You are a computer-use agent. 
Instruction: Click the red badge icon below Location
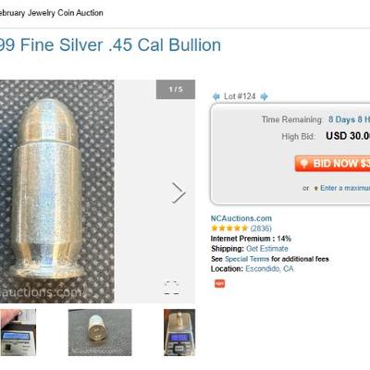tap(219, 283)
